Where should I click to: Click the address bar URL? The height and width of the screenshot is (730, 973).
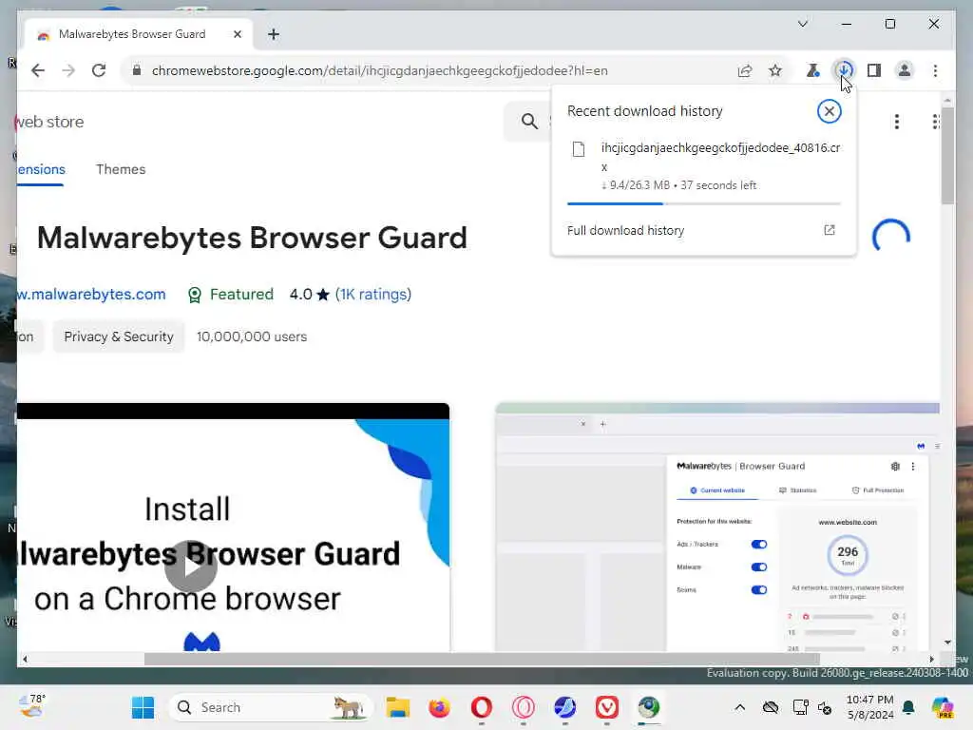379,70
